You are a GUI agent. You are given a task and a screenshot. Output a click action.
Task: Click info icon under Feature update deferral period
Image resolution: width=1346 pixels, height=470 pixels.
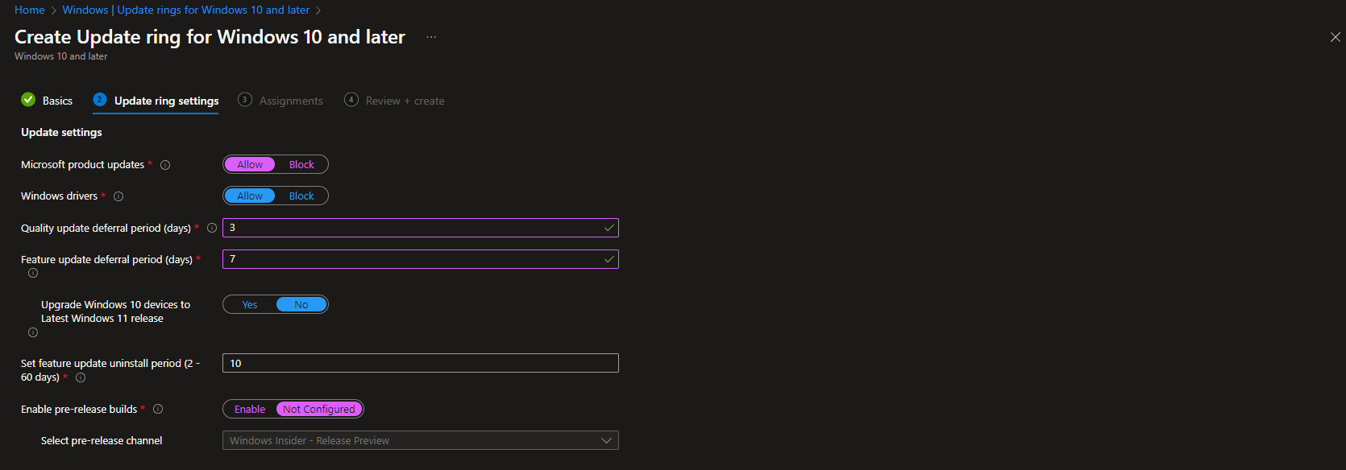[32, 273]
